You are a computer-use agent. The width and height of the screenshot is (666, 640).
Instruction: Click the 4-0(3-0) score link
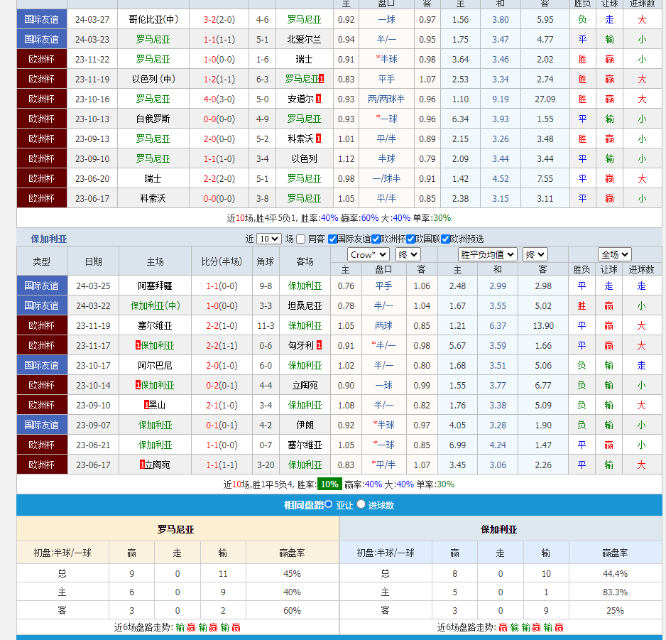click(x=219, y=99)
